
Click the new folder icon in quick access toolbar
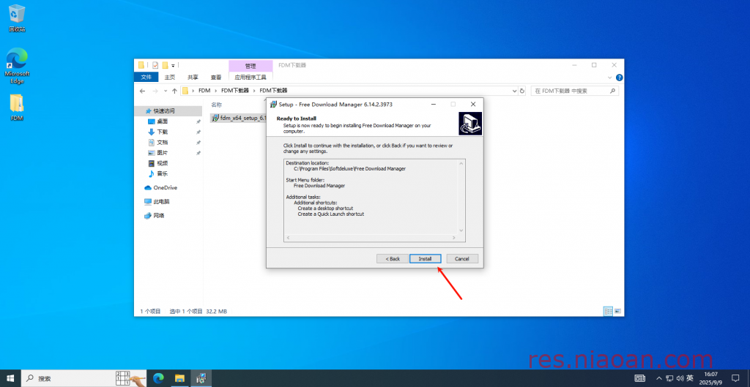165,65
